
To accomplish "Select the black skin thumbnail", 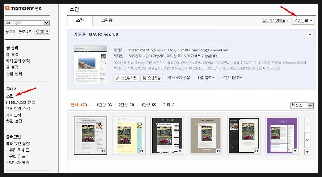I will (244, 136).
